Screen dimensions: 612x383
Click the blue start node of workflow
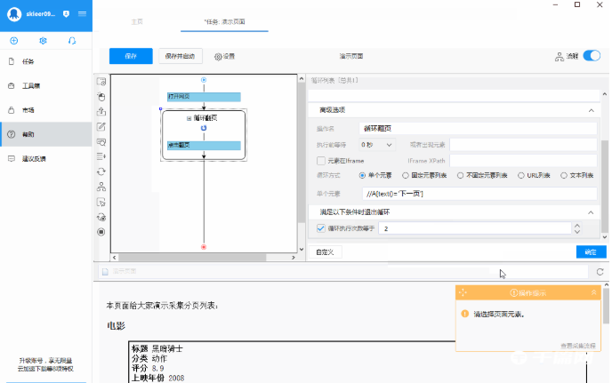point(204,80)
